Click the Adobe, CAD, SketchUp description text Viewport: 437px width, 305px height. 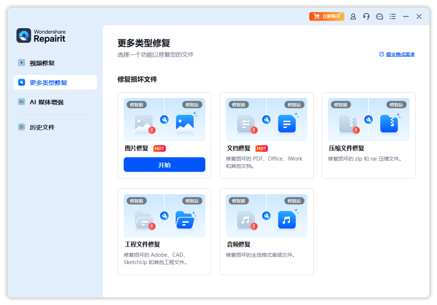155,259
